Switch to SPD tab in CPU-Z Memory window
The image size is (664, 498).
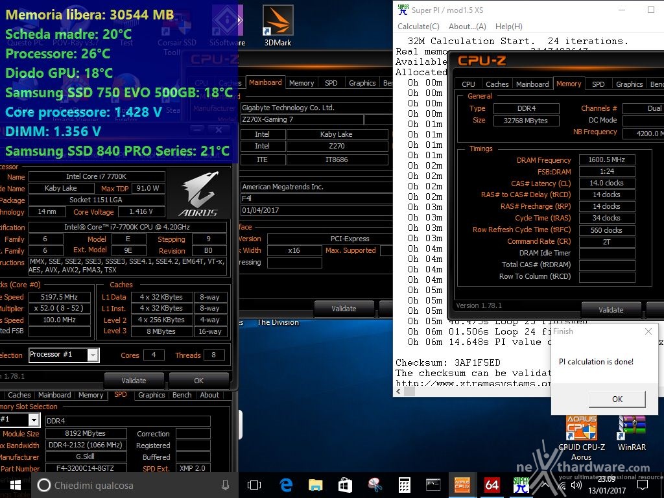pyautogui.click(x=598, y=84)
